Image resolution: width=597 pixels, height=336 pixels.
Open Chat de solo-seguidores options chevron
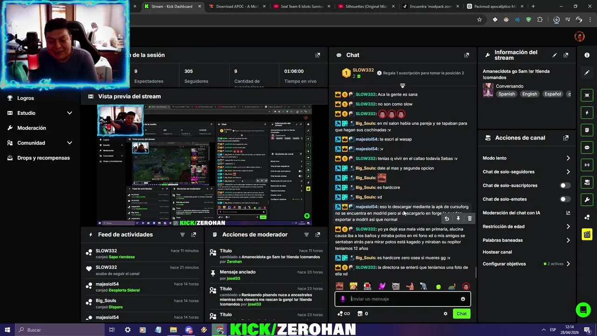[568, 172]
